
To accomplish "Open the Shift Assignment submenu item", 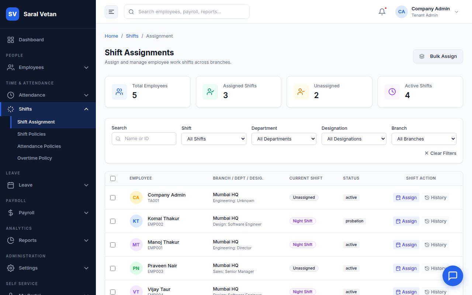I will click(x=53, y=122).
